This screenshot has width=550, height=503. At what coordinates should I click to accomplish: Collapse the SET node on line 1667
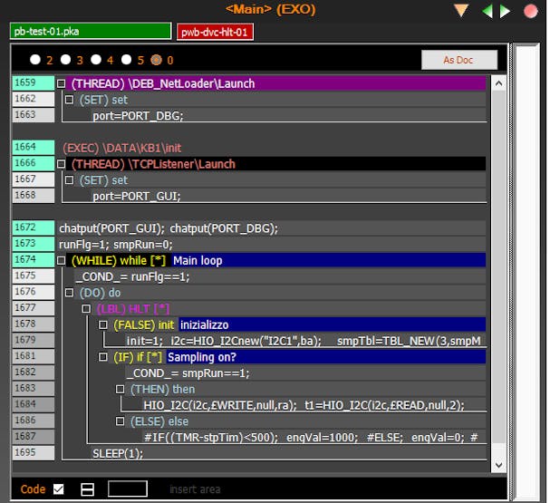(x=70, y=180)
